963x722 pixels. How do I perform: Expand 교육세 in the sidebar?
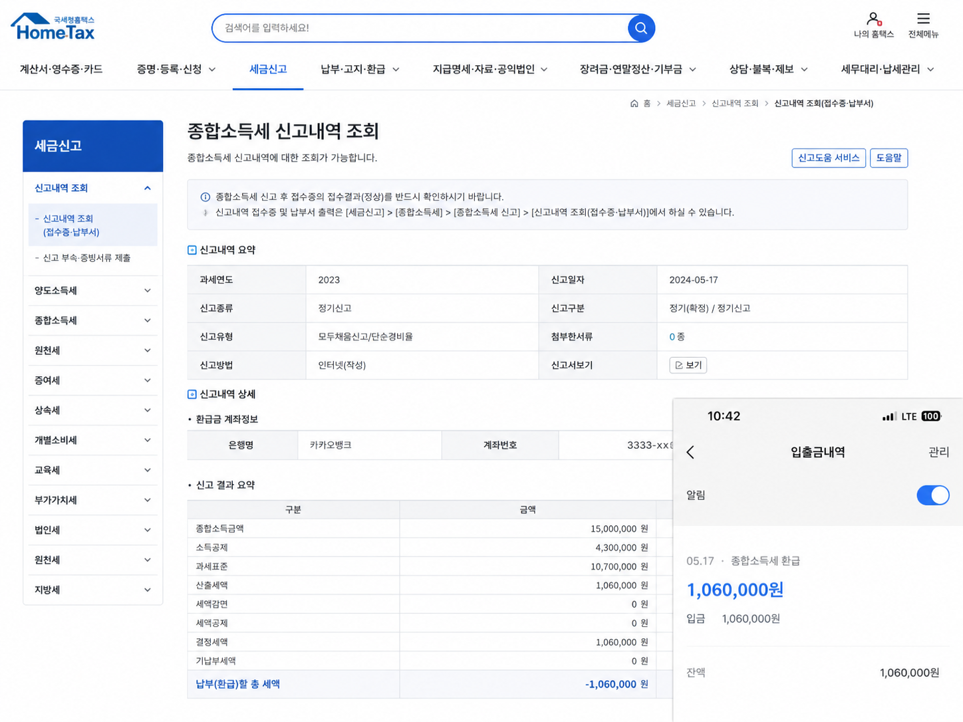pyautogui.click(x=148, y=470)
